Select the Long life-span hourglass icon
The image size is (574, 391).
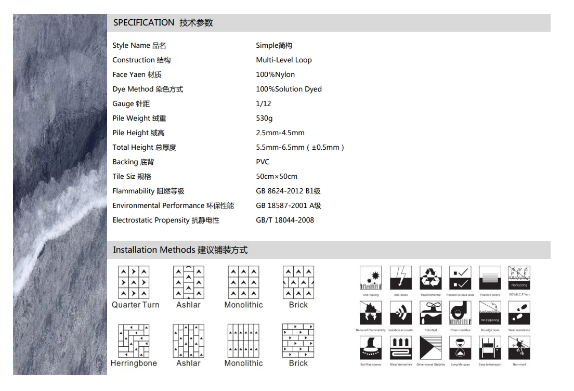pyautogui.click(x=460, y=347)
